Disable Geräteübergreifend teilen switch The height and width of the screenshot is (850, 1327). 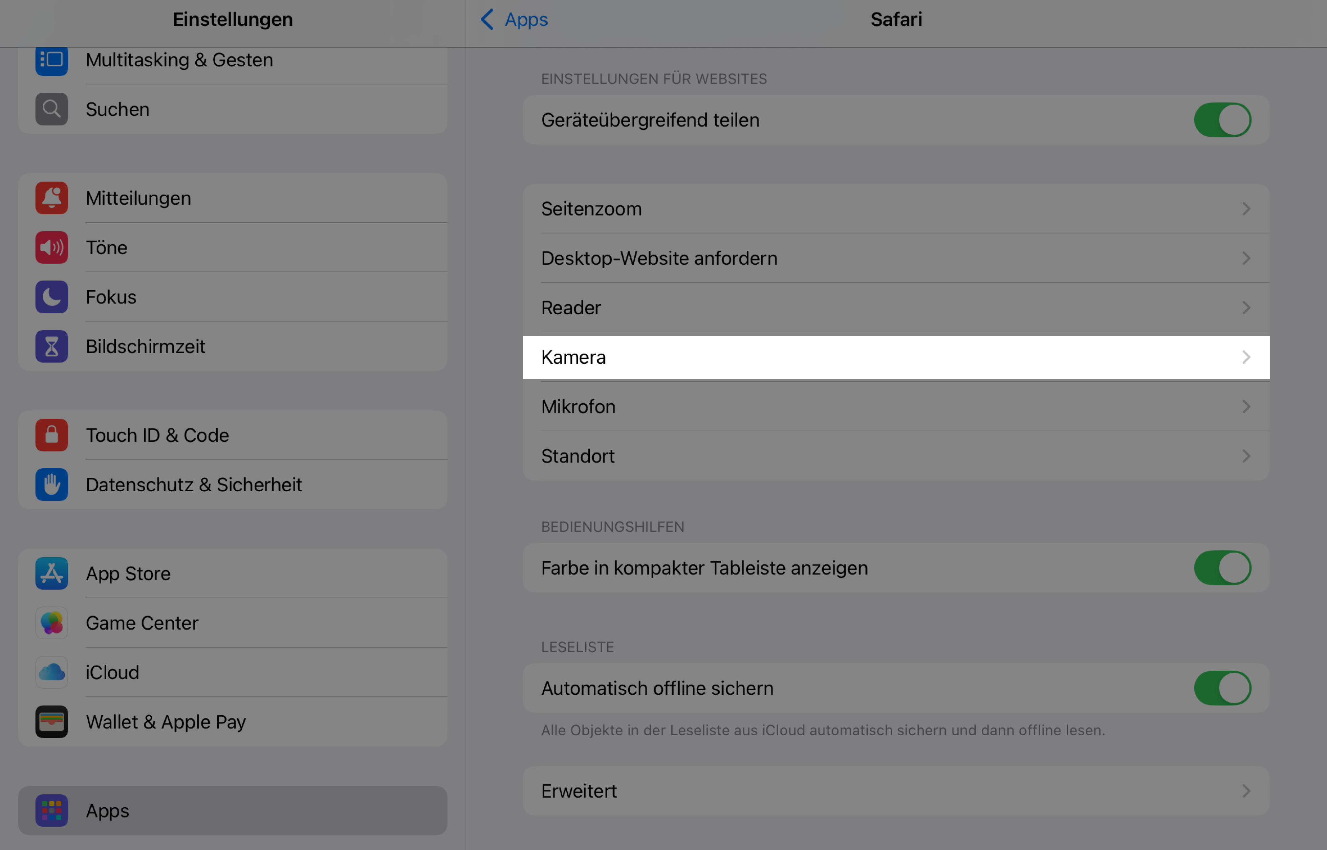(x=1222, y=120)
